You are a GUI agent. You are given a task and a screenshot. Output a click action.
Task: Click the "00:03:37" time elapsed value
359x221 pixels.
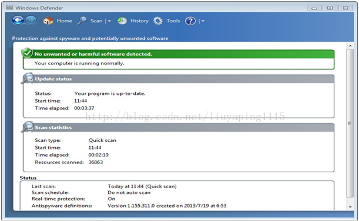click(84, 108)
